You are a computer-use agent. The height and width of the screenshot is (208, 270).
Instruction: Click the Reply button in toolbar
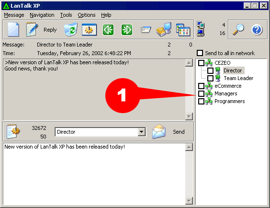[x=50, y=30]
